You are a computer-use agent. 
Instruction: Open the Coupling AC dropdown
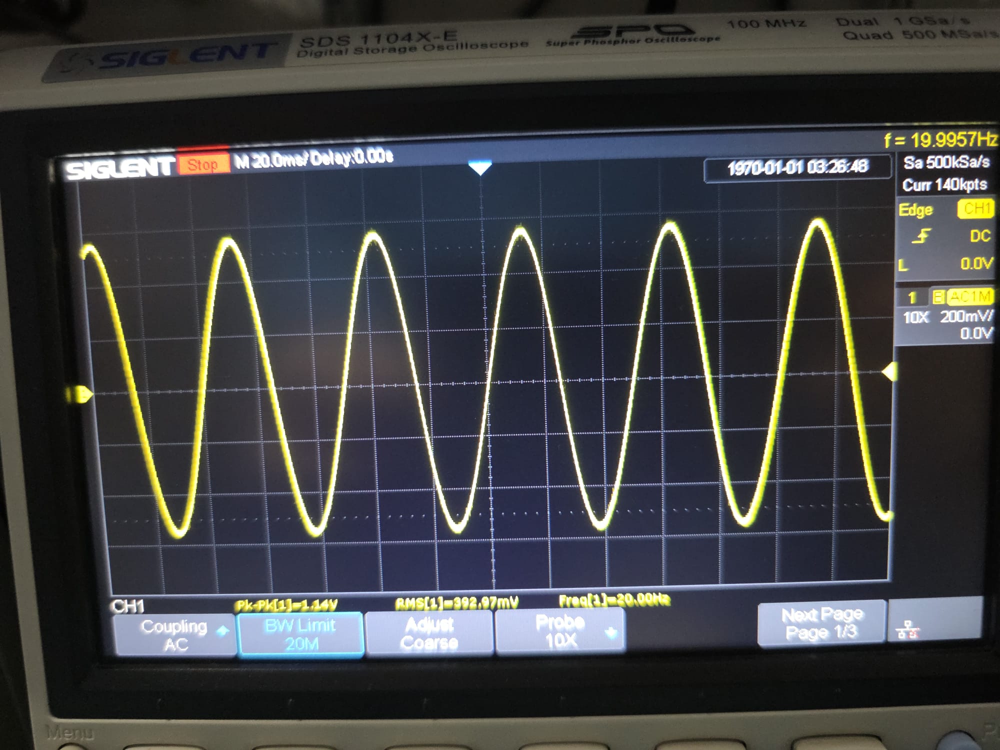[174, 635]
